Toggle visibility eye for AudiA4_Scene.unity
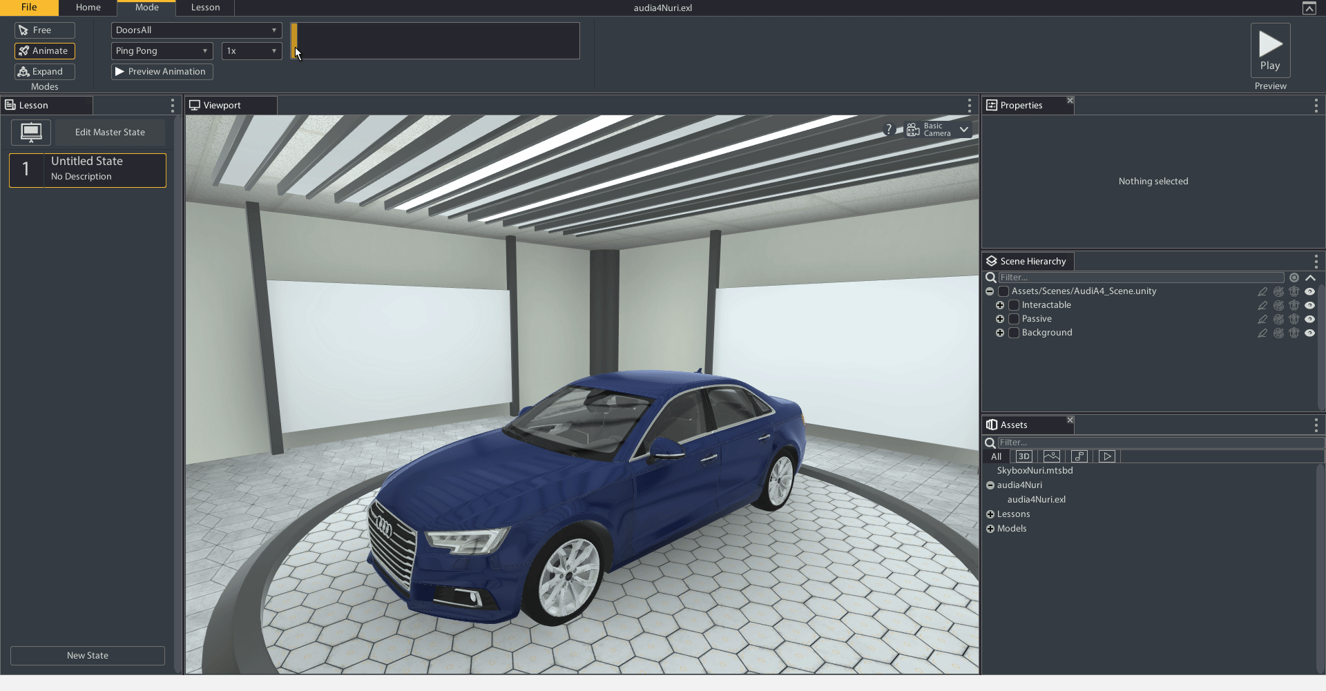Screen dimensions: 1326x691 pyautogui.click(x=1309, y=291)
